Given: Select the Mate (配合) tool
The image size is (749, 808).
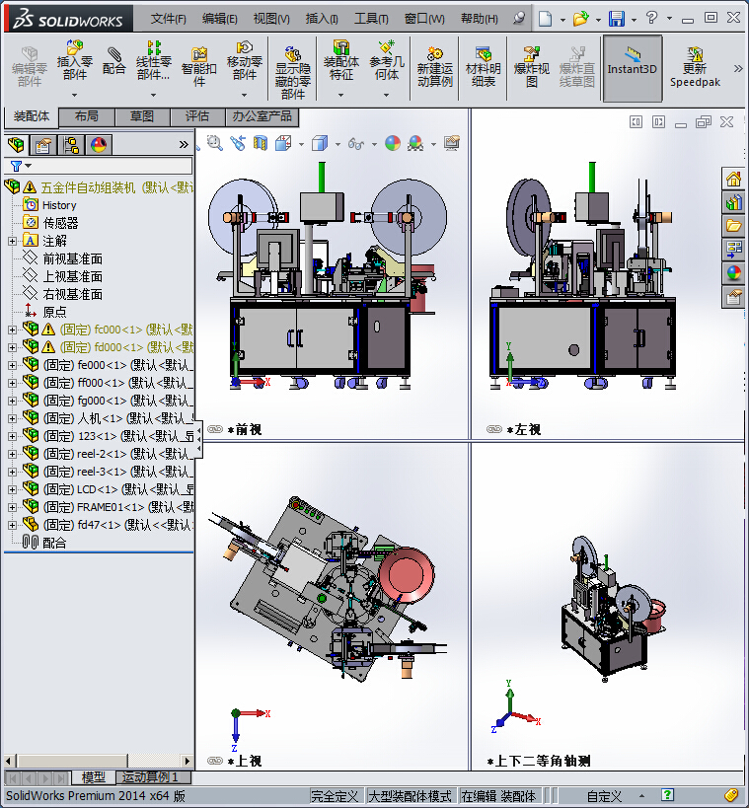Looking at the screenshot, I should [113, 61].
